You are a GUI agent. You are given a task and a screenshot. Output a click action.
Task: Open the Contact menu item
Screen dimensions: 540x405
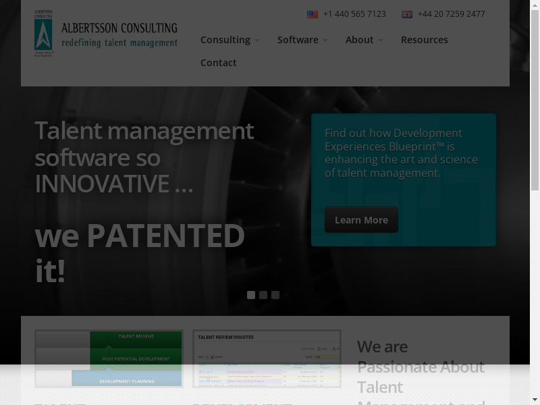pos(218,63)
